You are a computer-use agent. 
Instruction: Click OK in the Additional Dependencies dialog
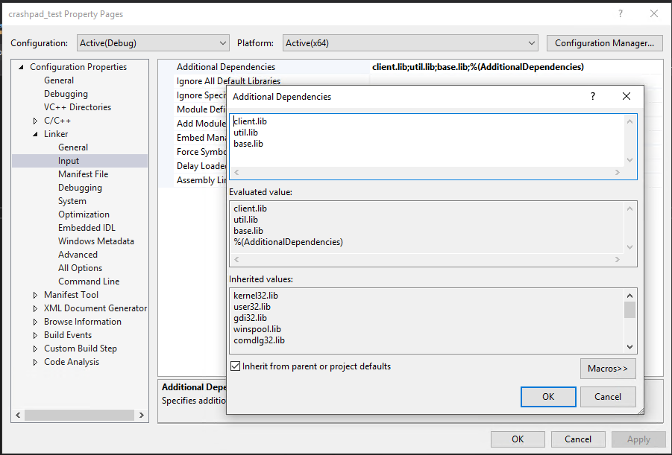coord(548,396)
